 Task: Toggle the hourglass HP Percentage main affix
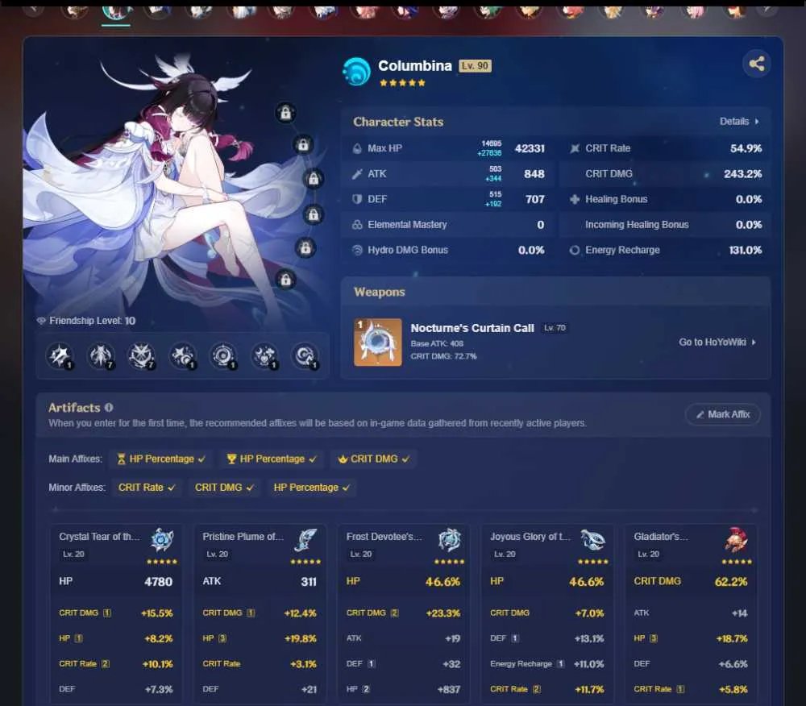(x=160, y=459)
